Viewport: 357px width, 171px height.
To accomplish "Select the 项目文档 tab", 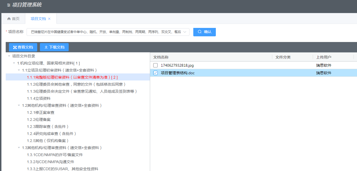I will 38,19.
